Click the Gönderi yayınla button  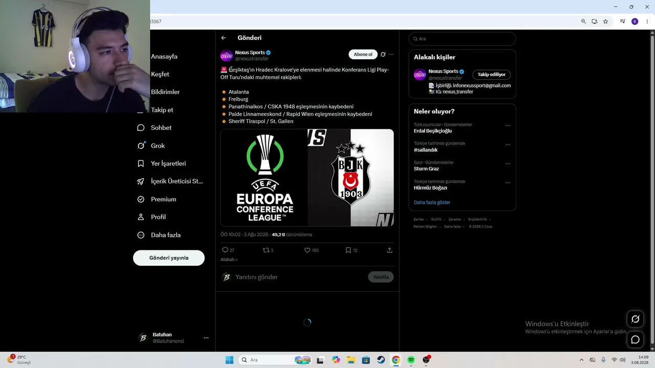169,258
